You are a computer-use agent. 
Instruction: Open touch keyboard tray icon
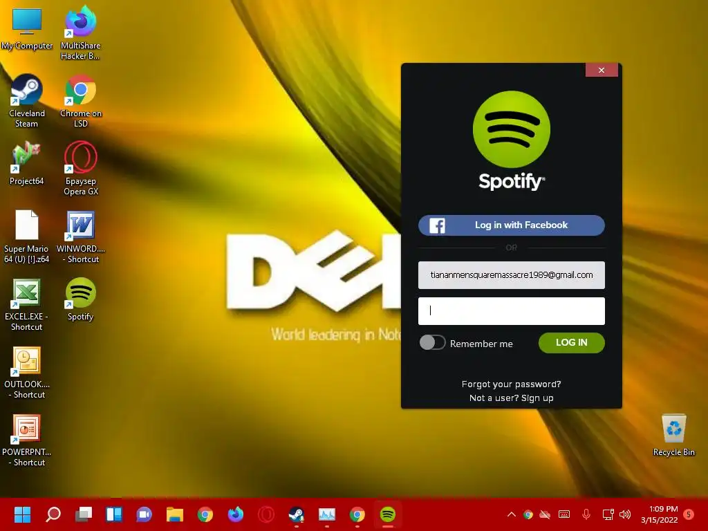[564, 514]
